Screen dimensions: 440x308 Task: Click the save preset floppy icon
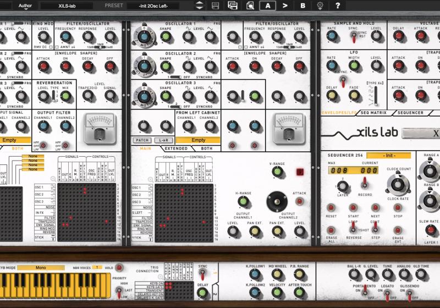(x=215, y=5)
